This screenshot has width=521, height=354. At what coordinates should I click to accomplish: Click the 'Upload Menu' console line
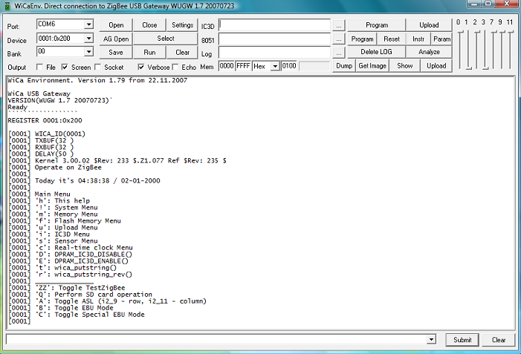tap(76, 228)
